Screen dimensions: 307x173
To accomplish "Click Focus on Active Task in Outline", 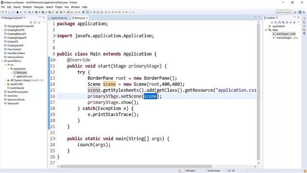I will click(272, 23).
